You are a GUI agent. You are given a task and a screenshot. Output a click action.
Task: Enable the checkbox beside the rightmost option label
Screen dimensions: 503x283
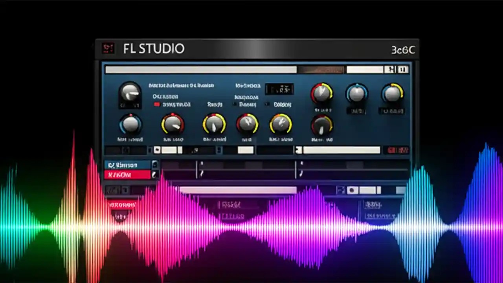tap(268, 105)
